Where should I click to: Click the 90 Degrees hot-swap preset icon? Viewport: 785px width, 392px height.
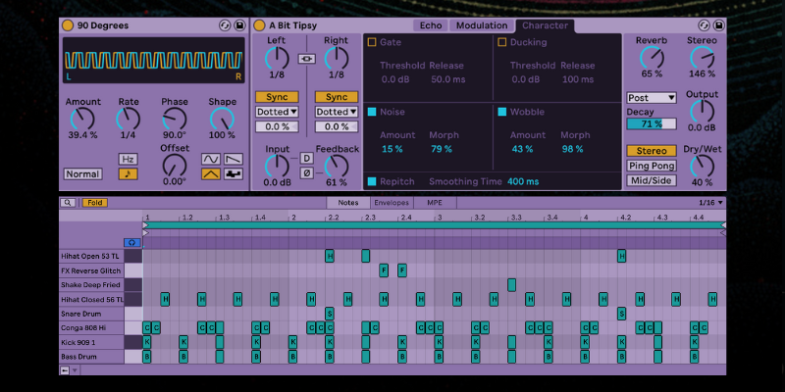[x=225, y=24]
